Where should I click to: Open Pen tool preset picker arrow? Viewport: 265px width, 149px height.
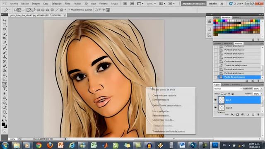click(10, 10)
